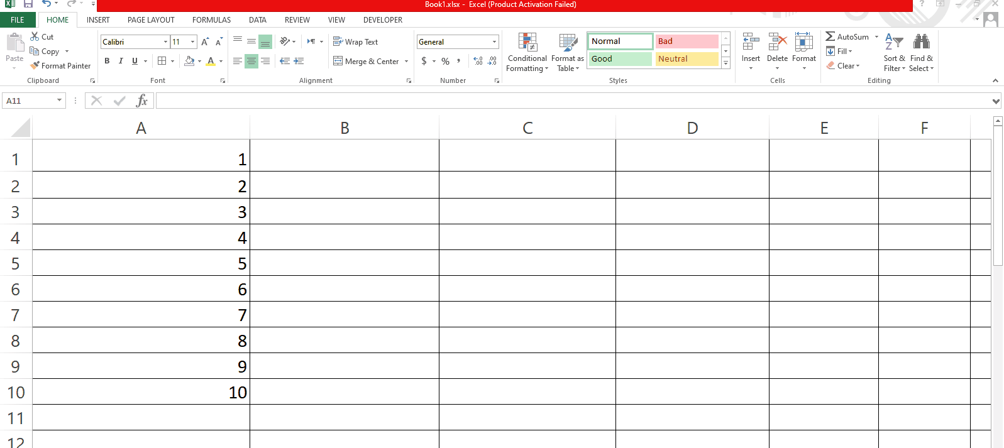Toggle Wrap Text
The height and width of the screenshot is (448, 1004).
[356, 42]
